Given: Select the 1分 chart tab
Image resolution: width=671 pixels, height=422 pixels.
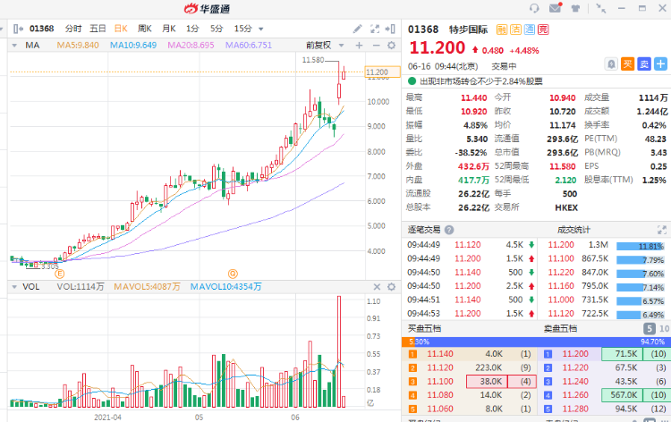Looking at the screenshot, I should pyautogui.click(x=192, y=29).
